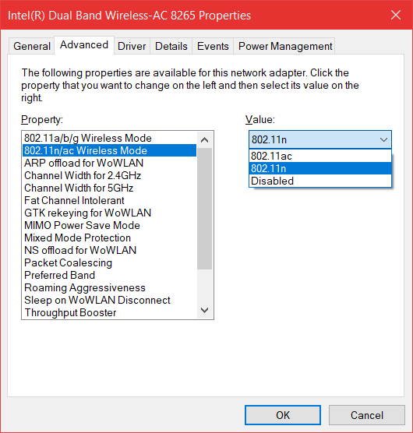Select Packet Coalescing property
Screen dimensions: 413x433
tap(109, 262)
